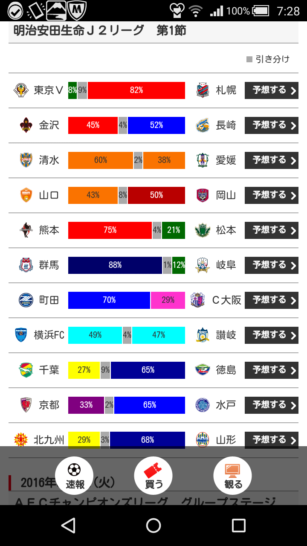Screen dimensions: 307x546
Task: Tap the 観る monitor icon
Action: (x=232, y=470)
